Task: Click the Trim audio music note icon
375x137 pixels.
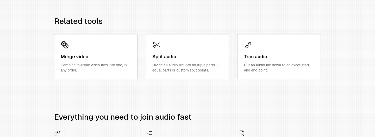Action: click(x=248, y=45)
